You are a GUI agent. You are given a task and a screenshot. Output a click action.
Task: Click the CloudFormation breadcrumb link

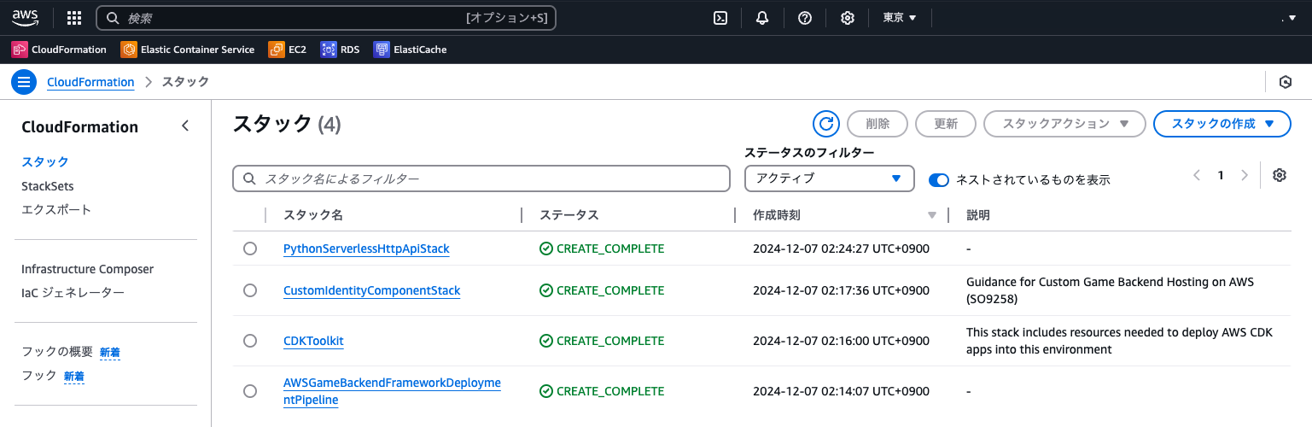point(90,82)
